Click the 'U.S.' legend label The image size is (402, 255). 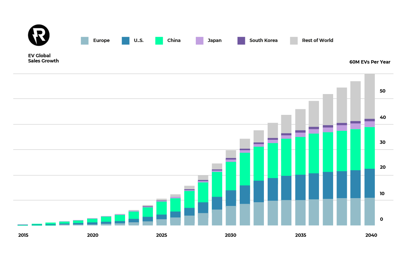(139, 41)
